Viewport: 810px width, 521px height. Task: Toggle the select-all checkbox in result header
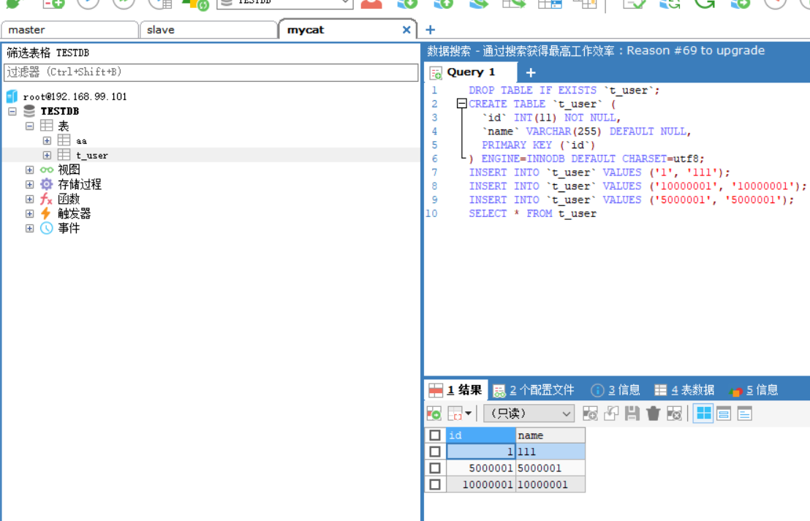point(435,436)
